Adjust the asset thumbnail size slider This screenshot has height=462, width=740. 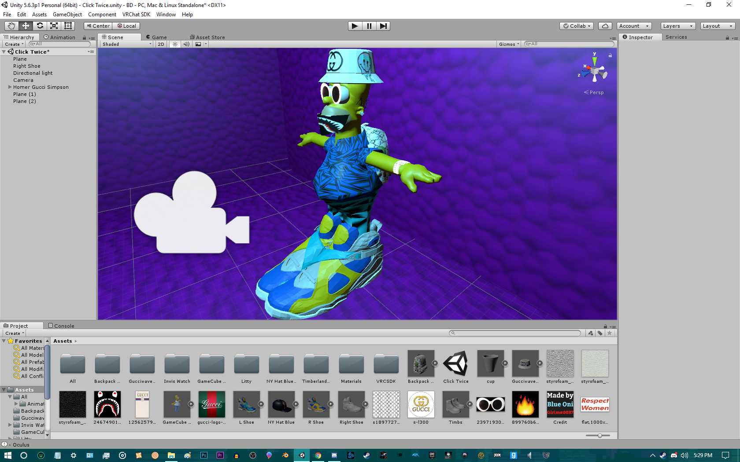click(599, 436)
